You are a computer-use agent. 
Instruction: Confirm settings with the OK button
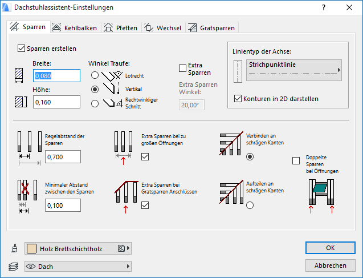click(330, 248)
